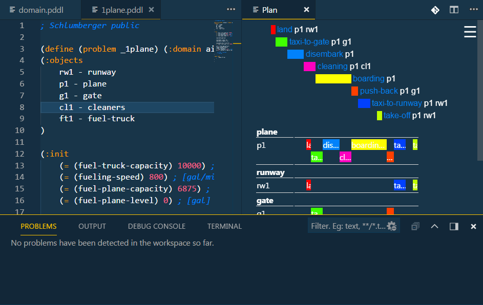Click the 'dis...' block in the p1 swimlane
Screen dimensions: 483x305
331,145
